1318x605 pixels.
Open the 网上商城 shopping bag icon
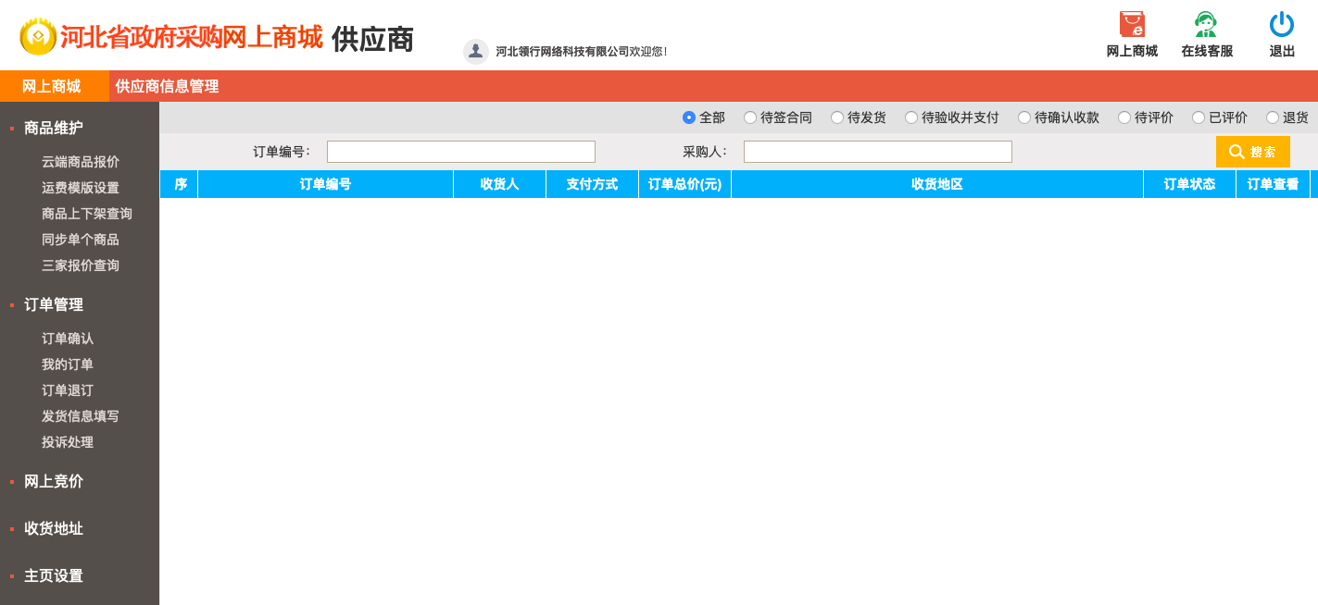(x=1132, y=24)
